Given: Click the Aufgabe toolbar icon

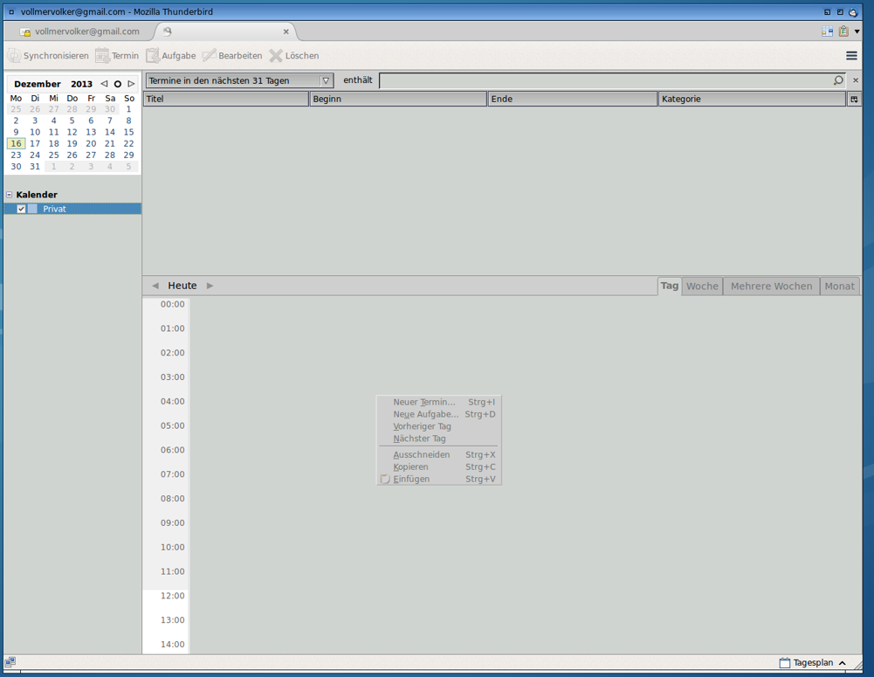Looking at the screenshot, I should [x=153, y=56].
